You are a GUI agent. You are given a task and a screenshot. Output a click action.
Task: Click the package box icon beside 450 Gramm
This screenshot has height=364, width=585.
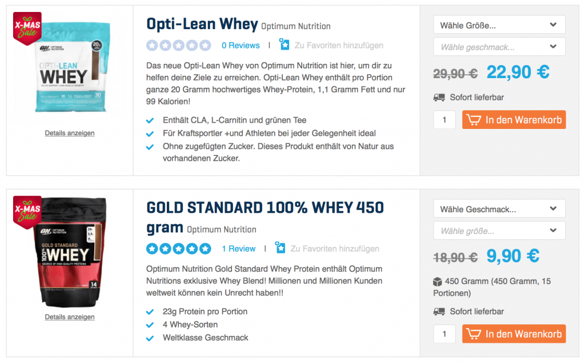click(437, 282)
